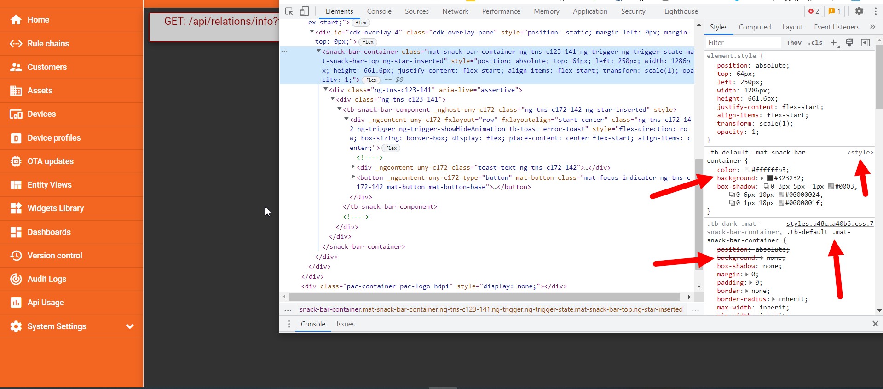Click the Api Usage chart icon
This screenshot has width=883, height=389.
(x=16, y=303)
